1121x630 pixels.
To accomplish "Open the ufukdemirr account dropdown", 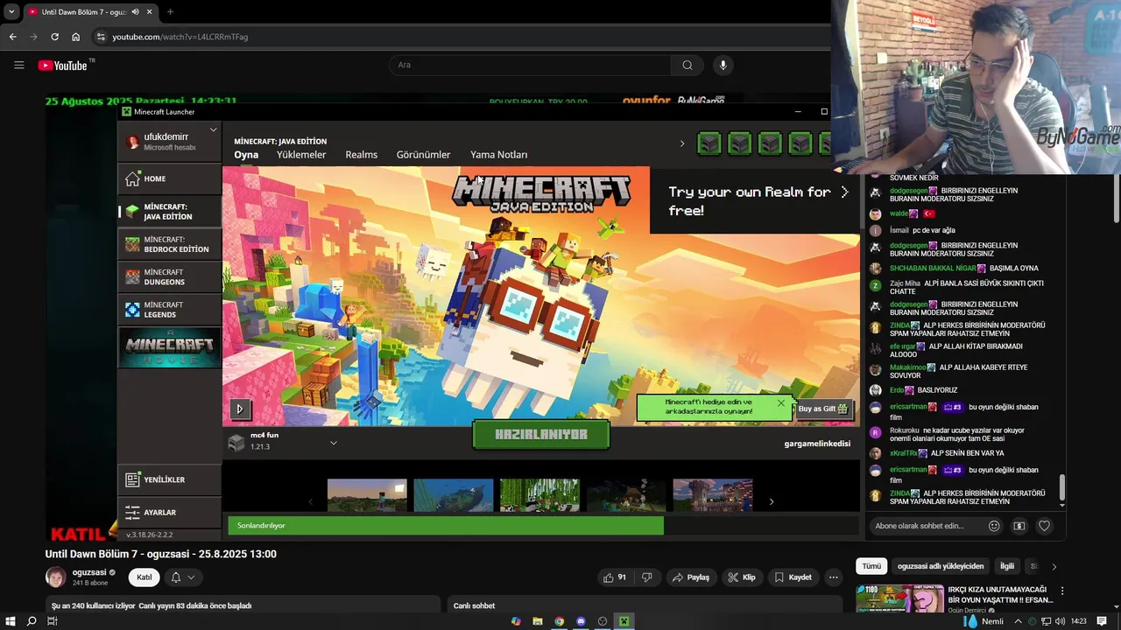I will click(213, 130).
